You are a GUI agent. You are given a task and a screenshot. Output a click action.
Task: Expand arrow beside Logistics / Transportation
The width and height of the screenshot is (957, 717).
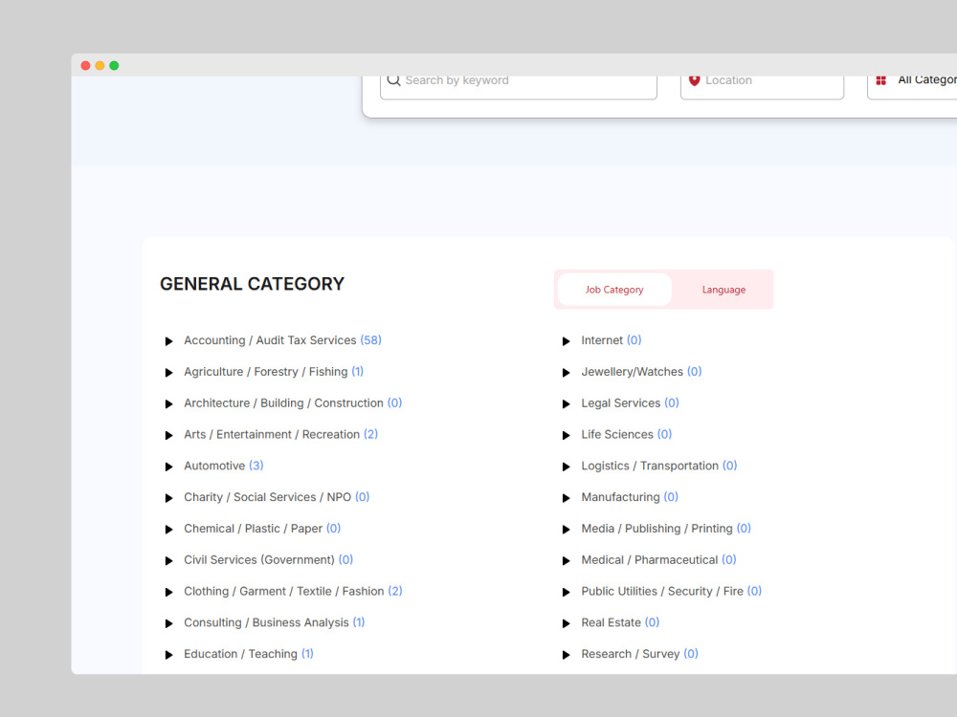tap(566, 467)
